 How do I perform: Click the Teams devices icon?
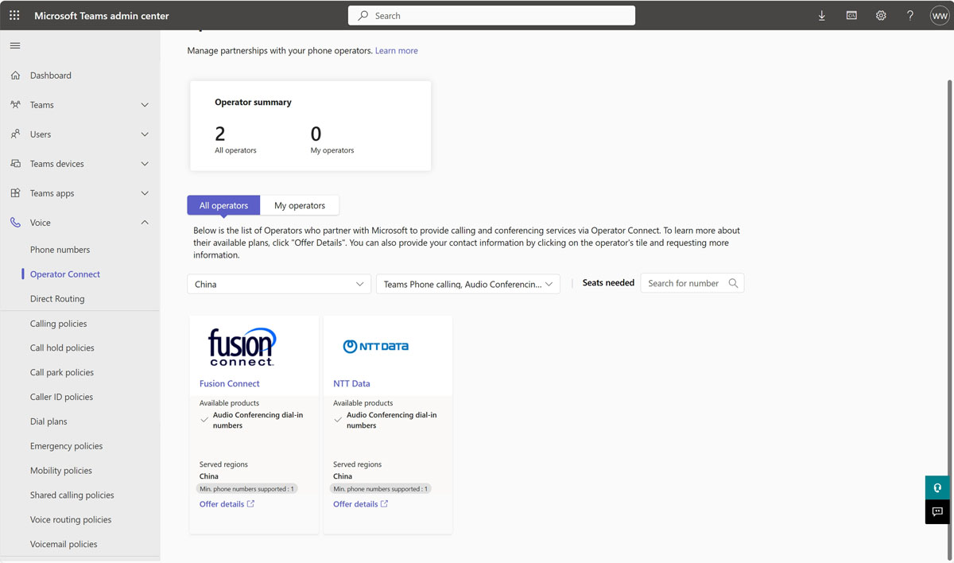[15, 164]
